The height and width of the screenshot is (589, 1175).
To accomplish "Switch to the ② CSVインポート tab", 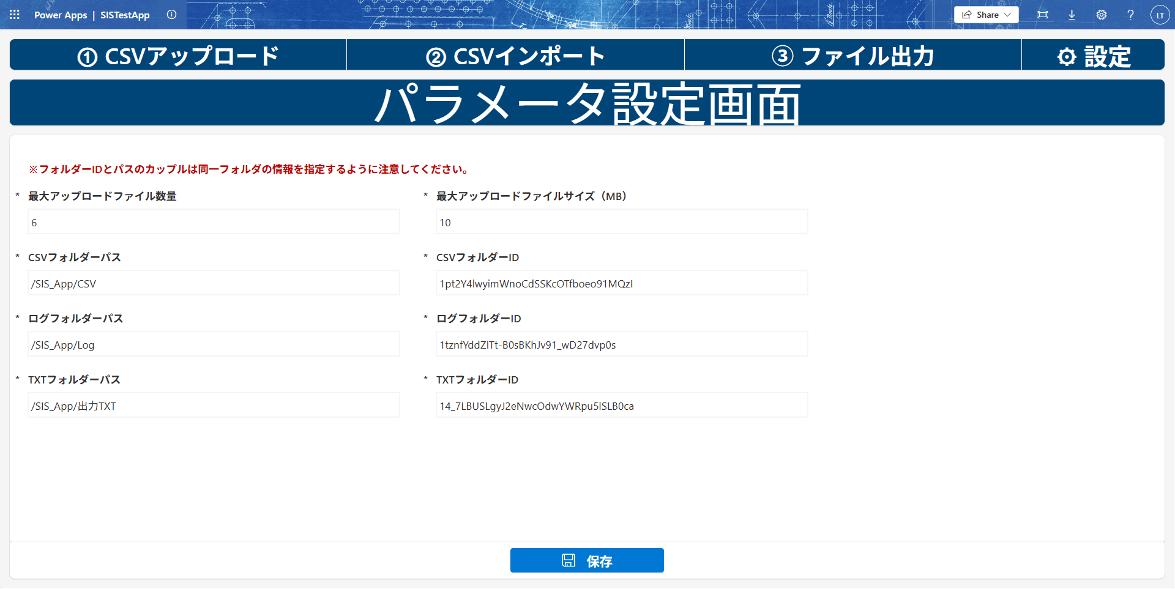I will point(515,56).
